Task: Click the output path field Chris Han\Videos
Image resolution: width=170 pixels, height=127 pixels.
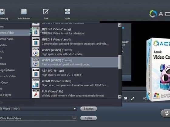Action: (x=36, y=118)
